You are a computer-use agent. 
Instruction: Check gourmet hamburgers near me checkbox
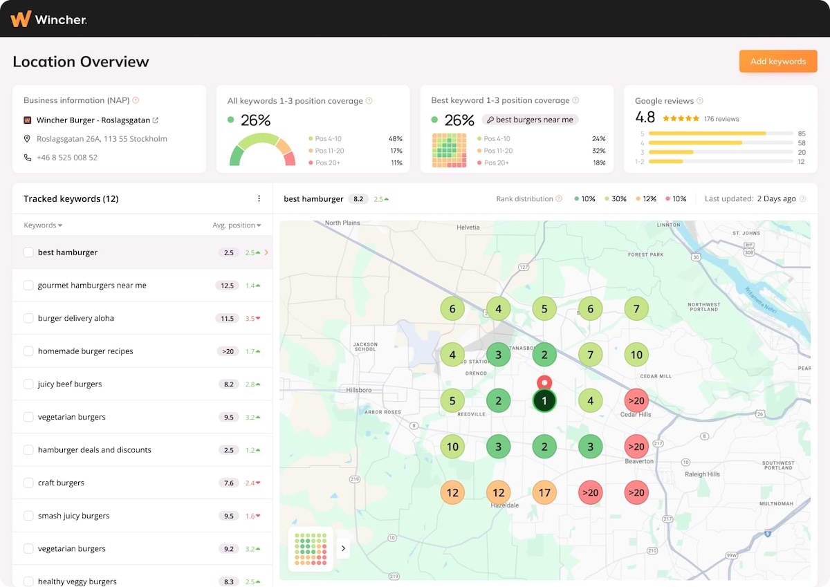28,286
